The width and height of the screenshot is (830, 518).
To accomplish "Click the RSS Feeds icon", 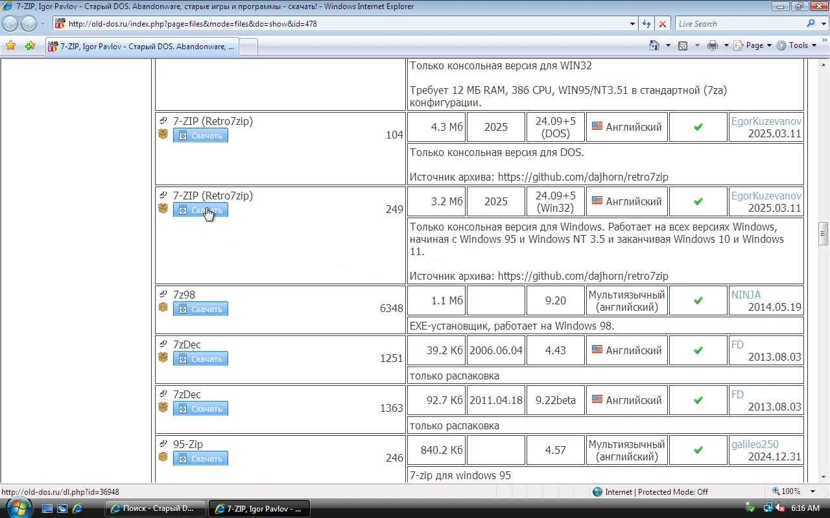I will click(683, 45).
